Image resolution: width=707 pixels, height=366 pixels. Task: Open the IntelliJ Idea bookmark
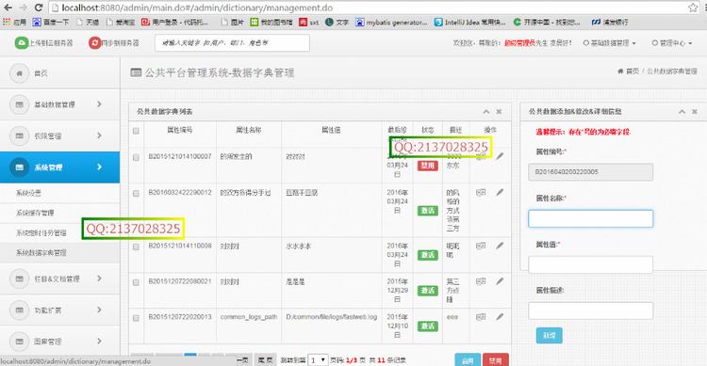click(x=469, y=22)
